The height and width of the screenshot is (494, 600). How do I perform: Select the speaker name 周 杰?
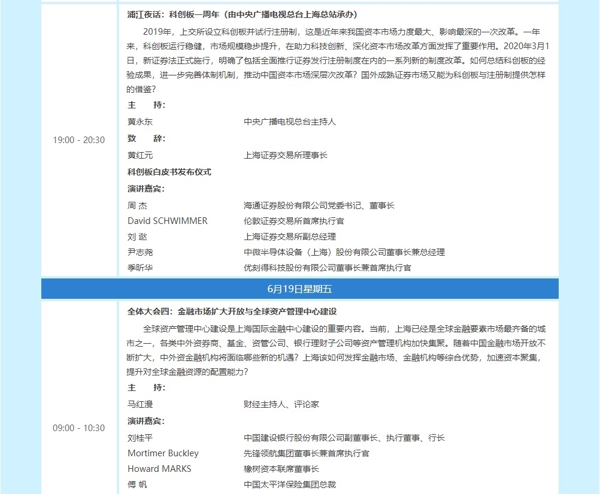click(137, 206)
